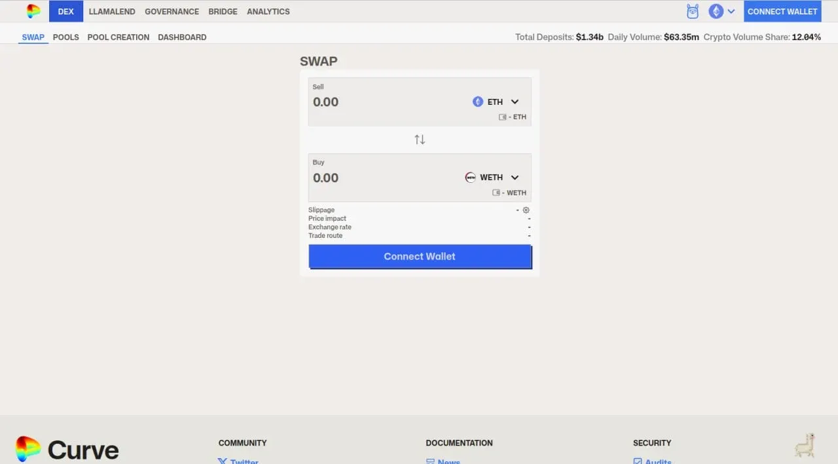Click the Slippage label

(321, 210)
